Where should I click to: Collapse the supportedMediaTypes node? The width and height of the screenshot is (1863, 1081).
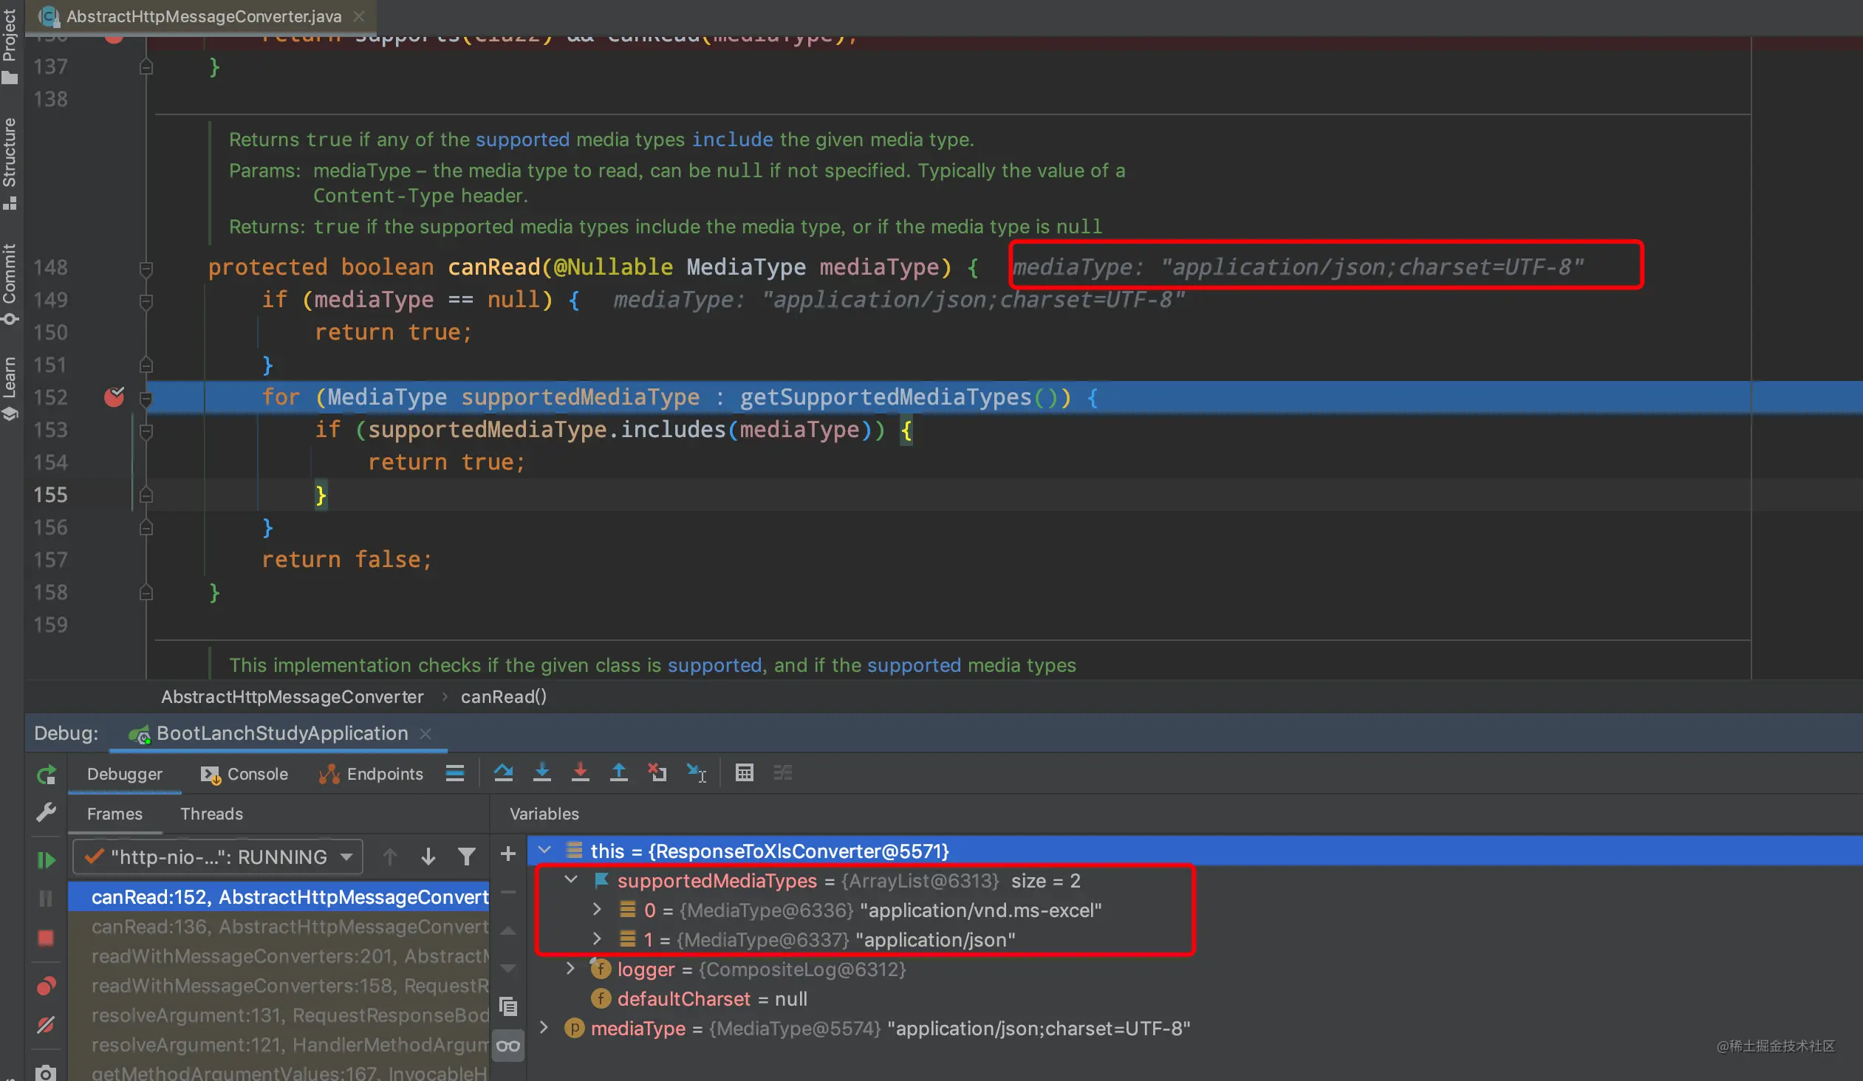[x=571, y=879]
